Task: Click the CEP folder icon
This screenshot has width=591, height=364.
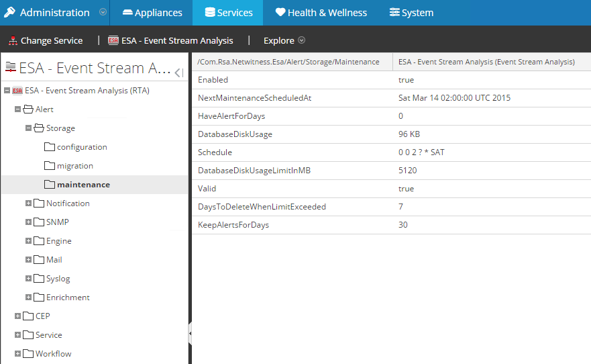Action: point(28,316)
